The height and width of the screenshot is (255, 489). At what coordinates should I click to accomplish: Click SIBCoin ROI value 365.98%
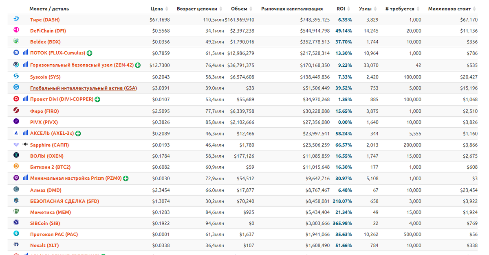click(342, 223)
